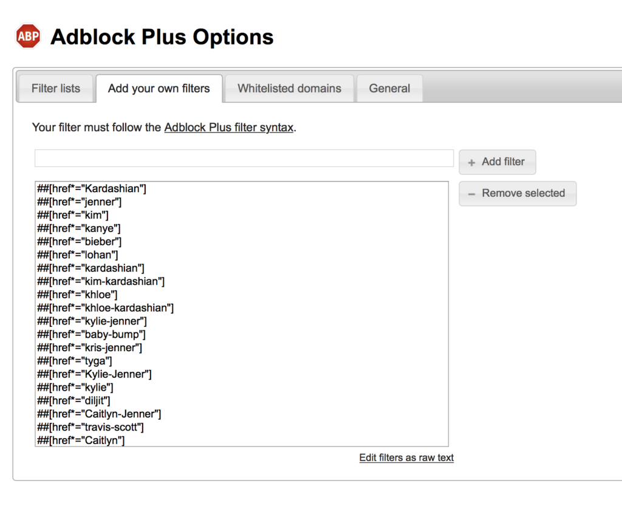Open Edit filters as raw text link

click(406, 457)
